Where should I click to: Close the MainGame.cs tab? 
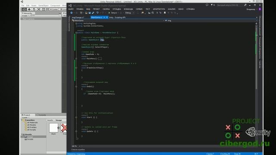point(107,17)
